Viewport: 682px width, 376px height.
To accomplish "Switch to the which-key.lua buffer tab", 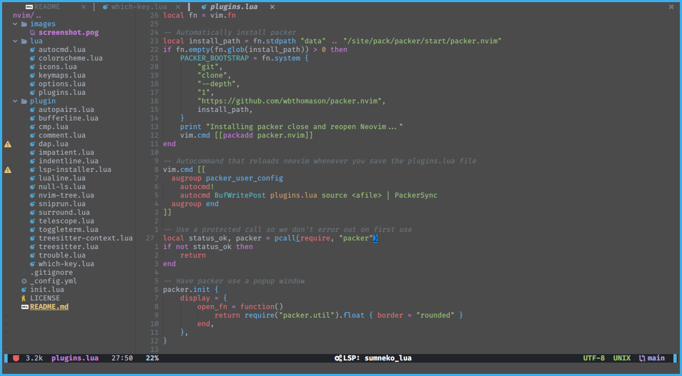I will click(139, 7).
